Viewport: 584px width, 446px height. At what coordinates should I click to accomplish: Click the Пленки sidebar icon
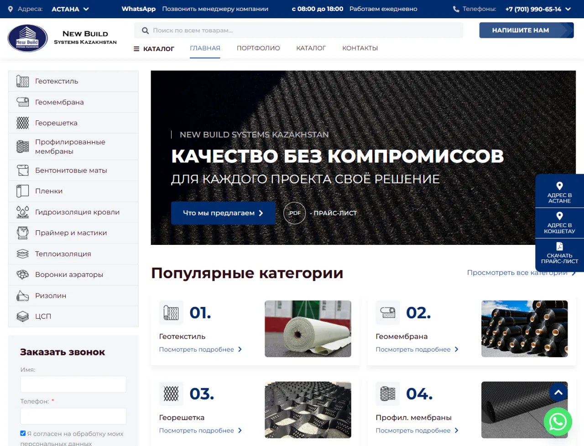[x=23, y=191]
